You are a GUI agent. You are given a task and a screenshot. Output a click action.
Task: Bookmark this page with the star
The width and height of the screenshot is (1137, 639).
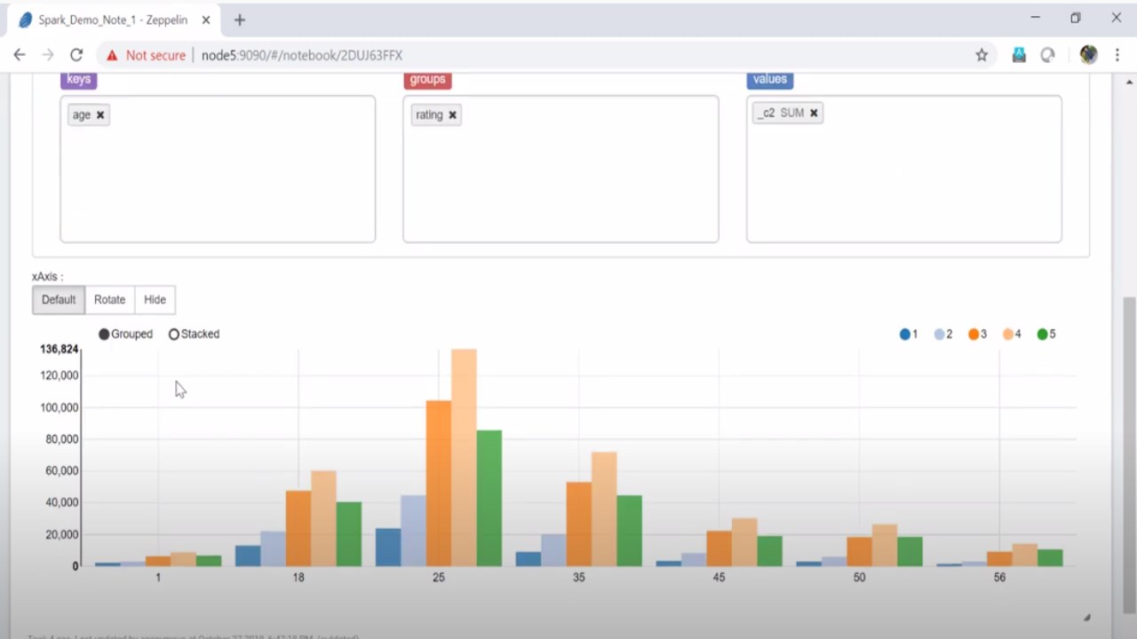[982, 55]
